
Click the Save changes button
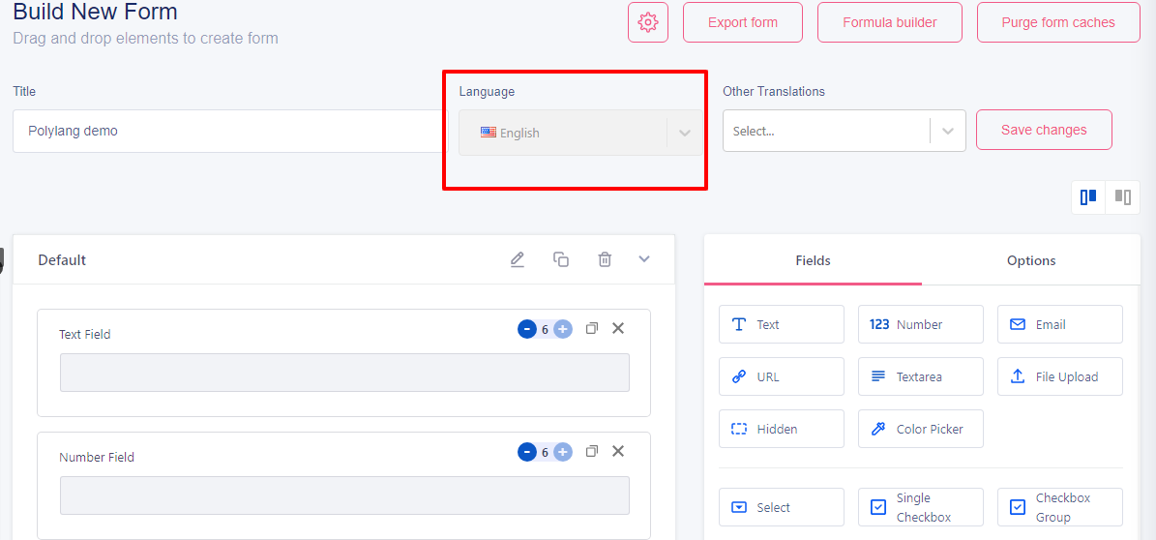click(x=1044, y=130)
